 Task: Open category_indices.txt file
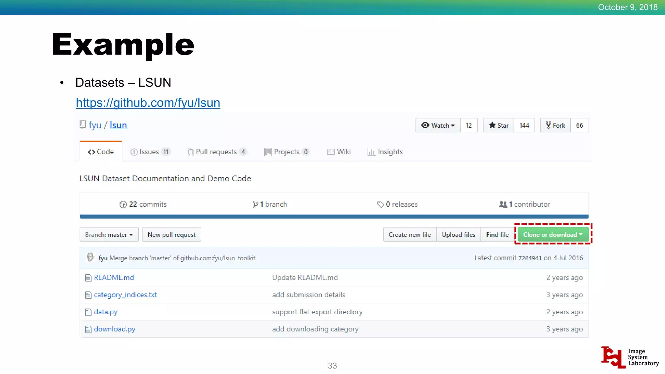pos(125,295)
